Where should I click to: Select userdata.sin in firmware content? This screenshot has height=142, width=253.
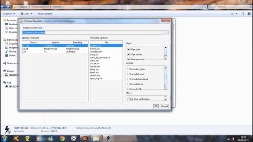click(x=106, y=52)
